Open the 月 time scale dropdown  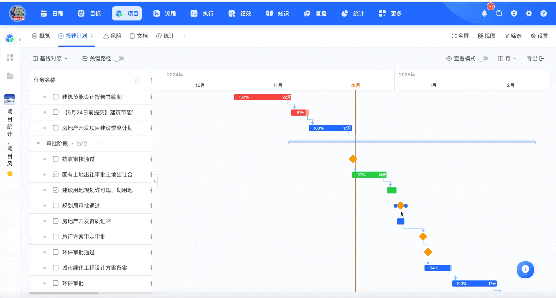coord(507,59)
